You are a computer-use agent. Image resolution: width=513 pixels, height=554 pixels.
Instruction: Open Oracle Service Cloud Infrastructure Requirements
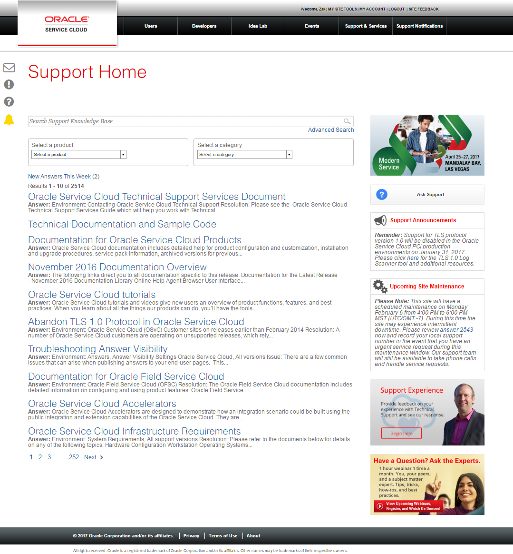point(135,431)
